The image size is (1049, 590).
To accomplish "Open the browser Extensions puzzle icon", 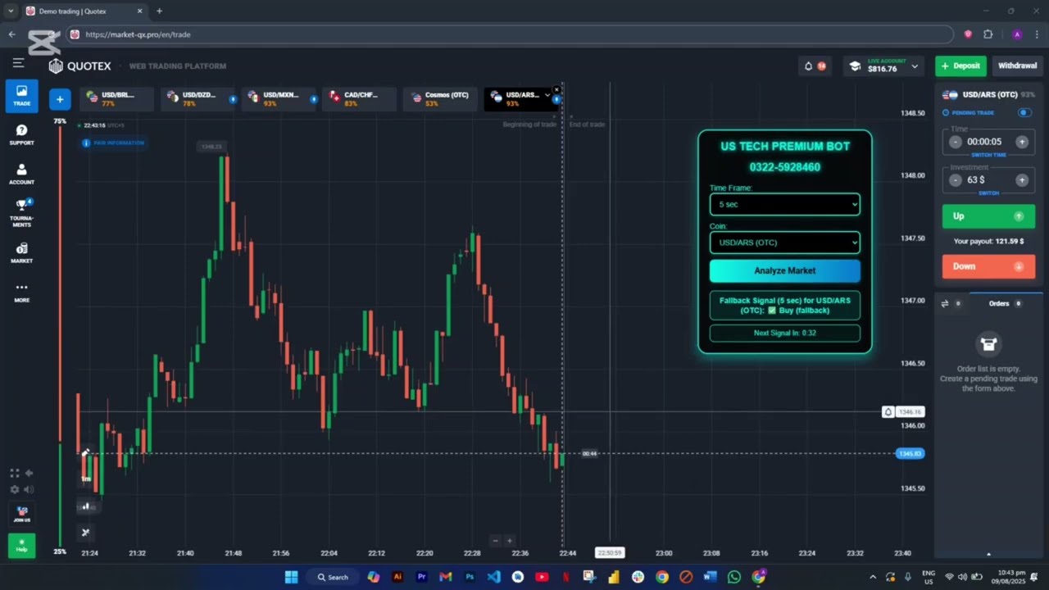I will click(988, 34).
